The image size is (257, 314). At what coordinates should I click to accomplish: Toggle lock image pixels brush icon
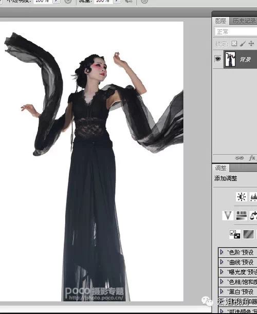(243, 44)
